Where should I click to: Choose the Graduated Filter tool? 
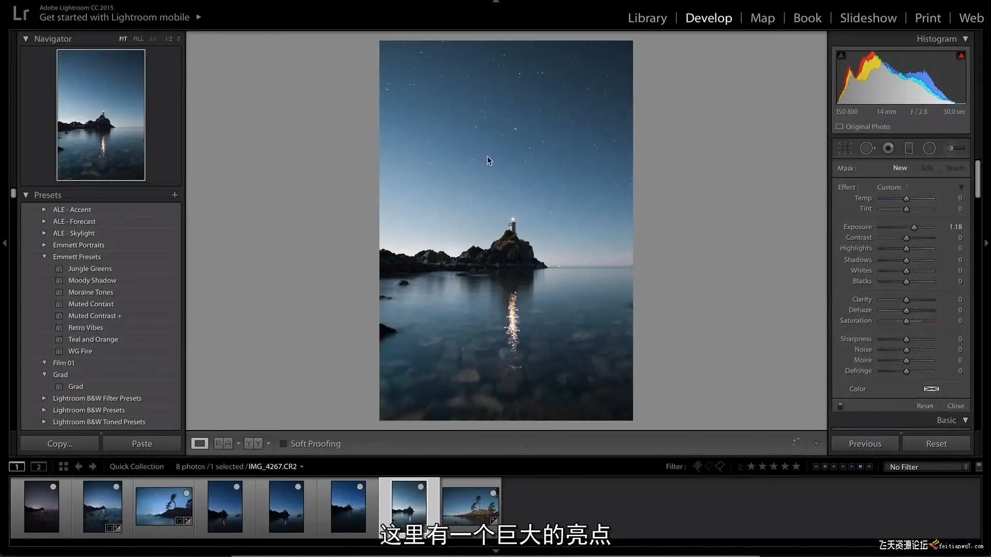point(909,149)
